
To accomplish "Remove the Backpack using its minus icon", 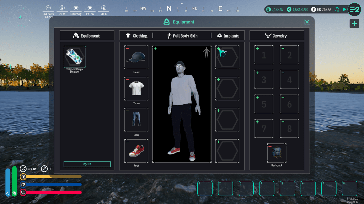I will point(270,147).
